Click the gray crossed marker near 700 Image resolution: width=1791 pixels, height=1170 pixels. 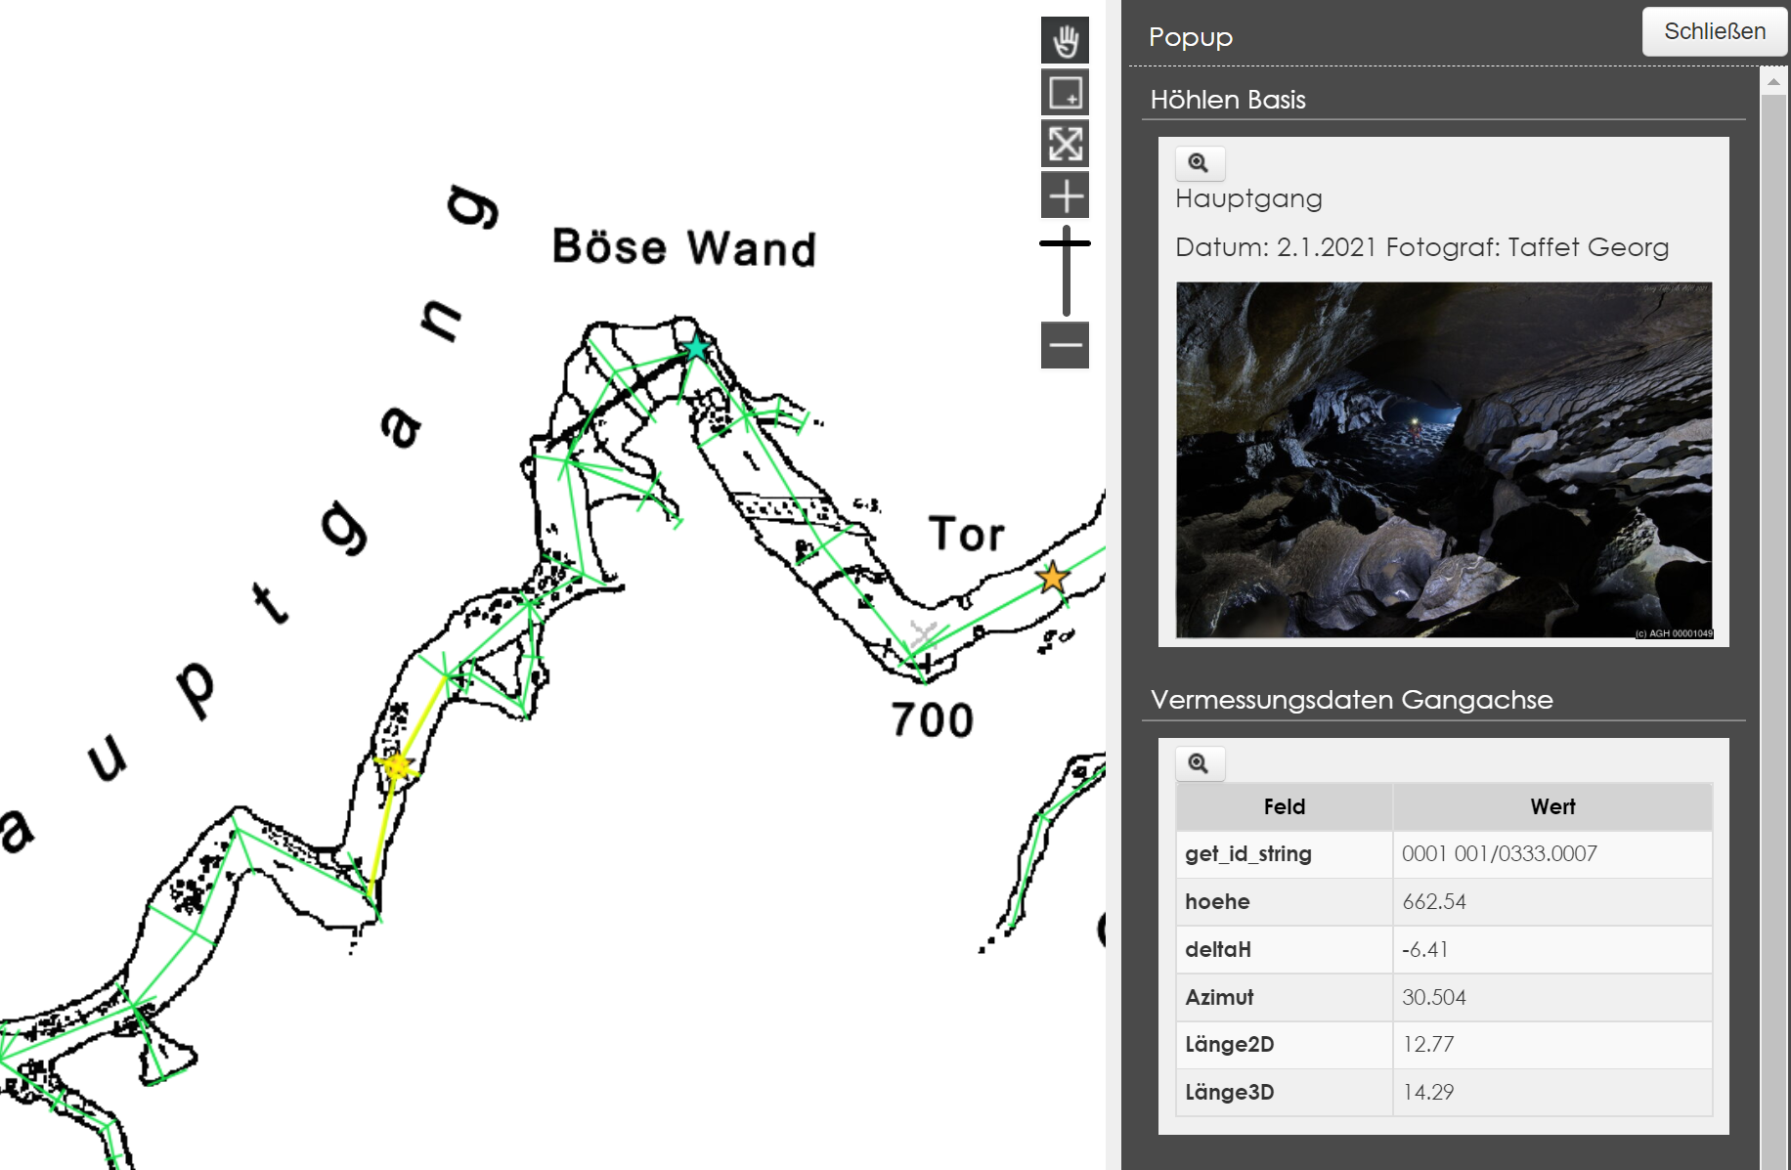(x=922, y=635)
